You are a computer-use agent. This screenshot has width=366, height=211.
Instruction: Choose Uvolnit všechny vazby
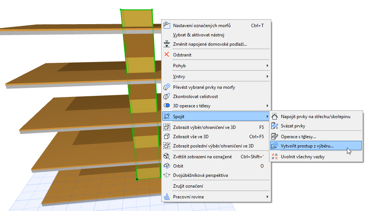pyautogui.click(x=316, y=157)
